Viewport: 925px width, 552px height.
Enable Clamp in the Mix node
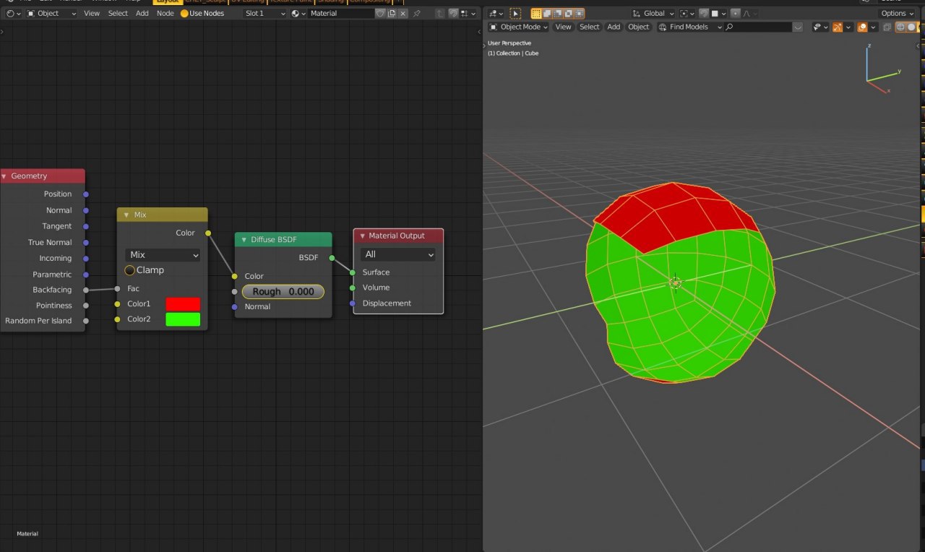130,270
